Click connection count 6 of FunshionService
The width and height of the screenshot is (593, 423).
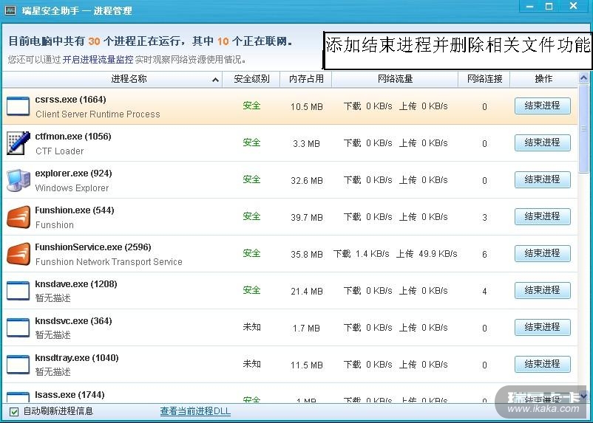click(484, 255)
